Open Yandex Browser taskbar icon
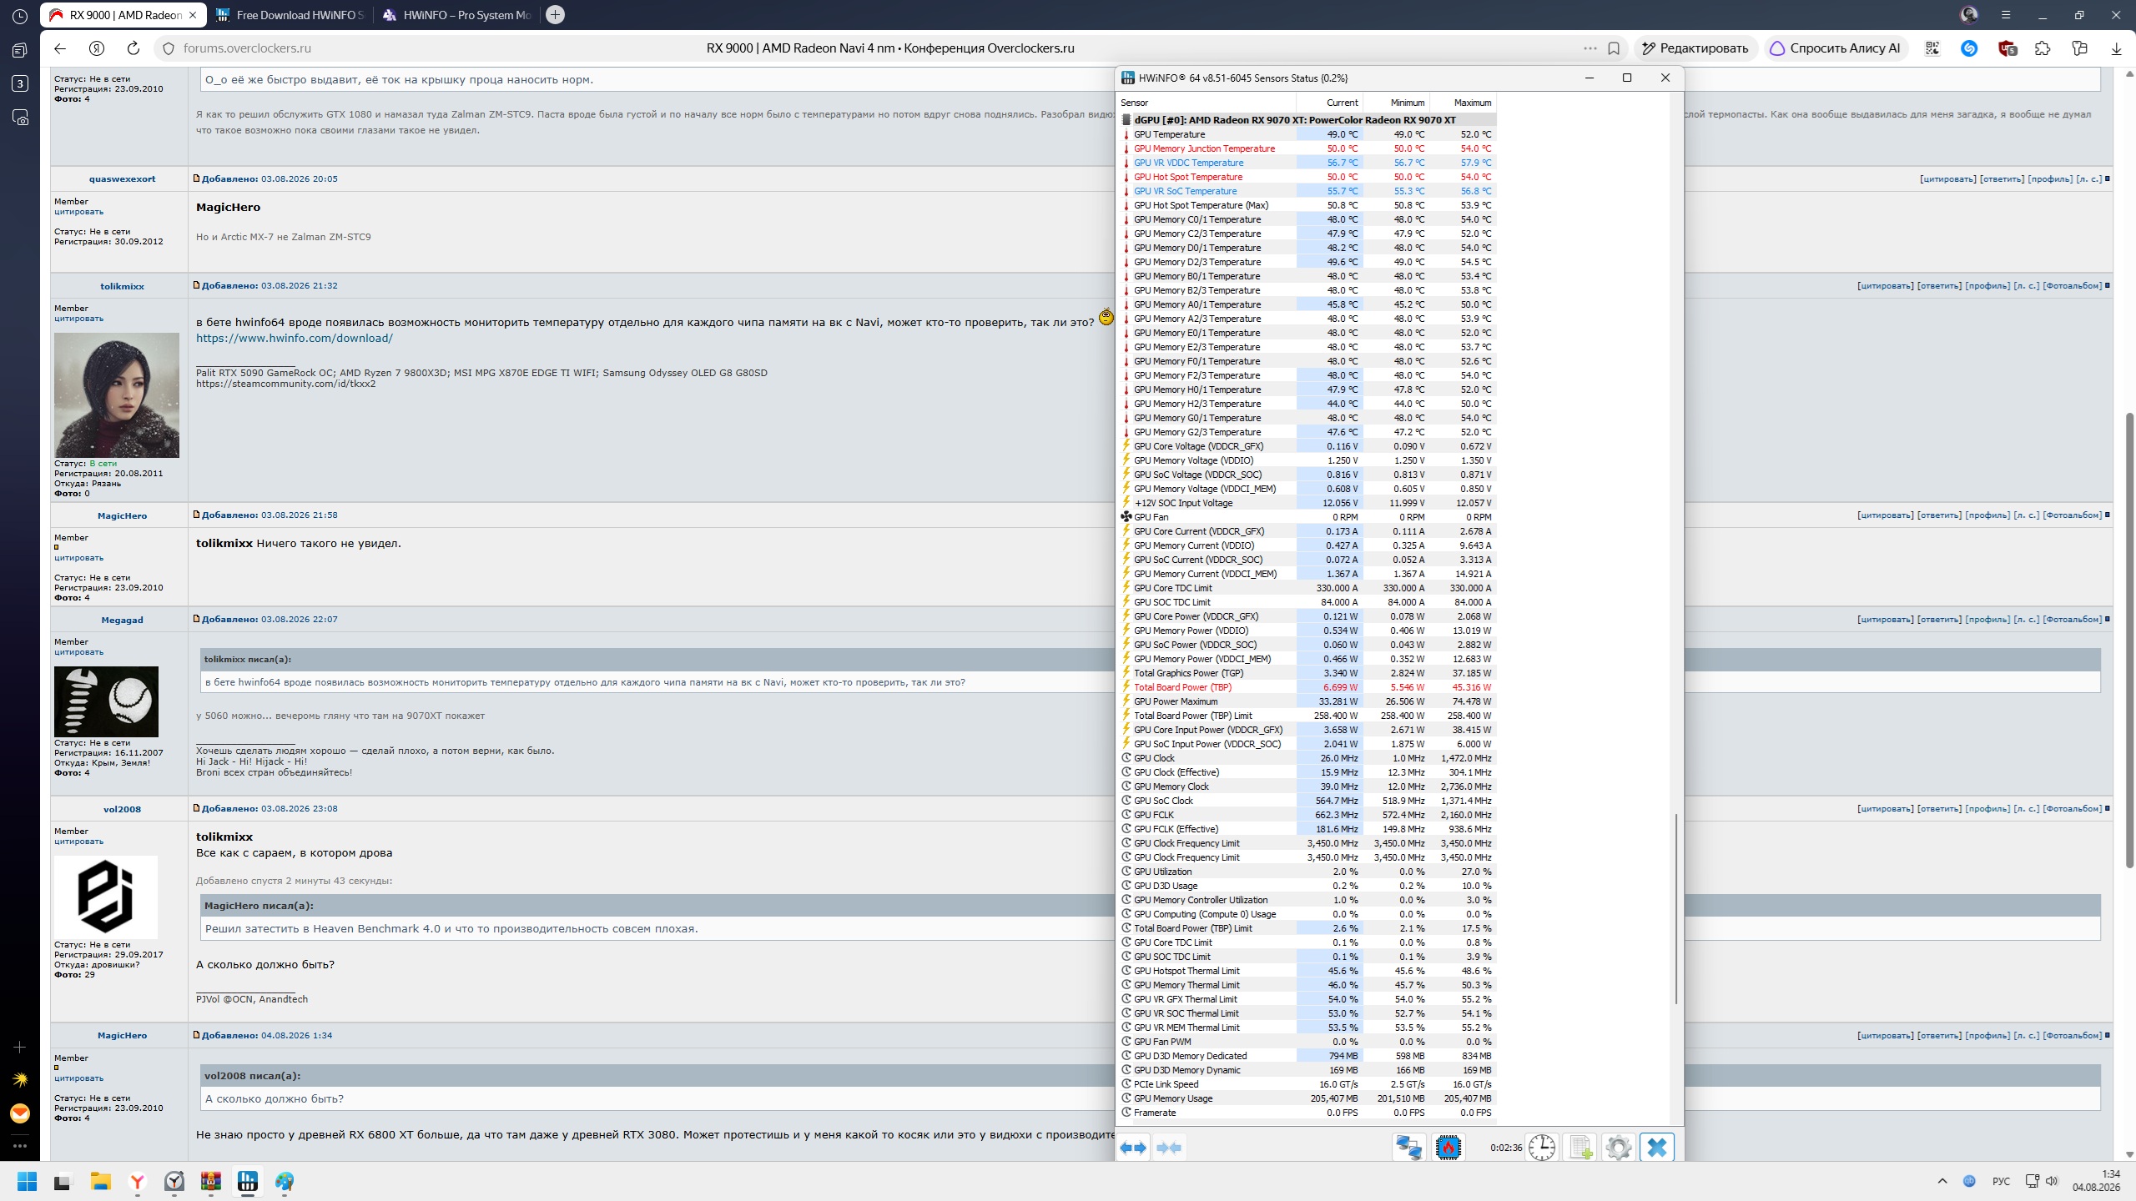The image size is (2136, 1201). tap(137, 1181)
